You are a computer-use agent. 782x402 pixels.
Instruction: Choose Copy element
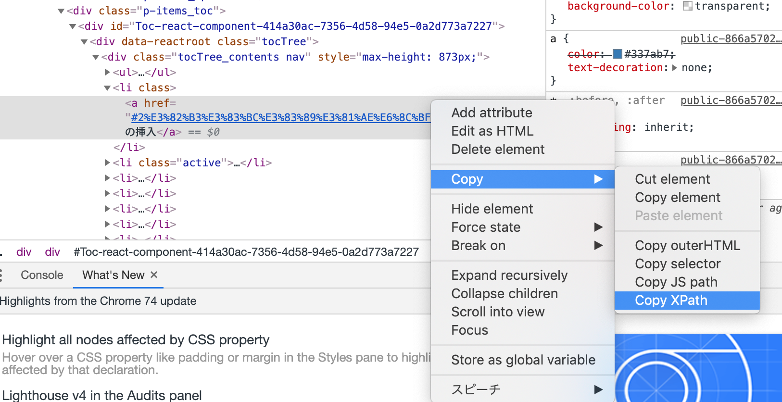coord(687,197)
